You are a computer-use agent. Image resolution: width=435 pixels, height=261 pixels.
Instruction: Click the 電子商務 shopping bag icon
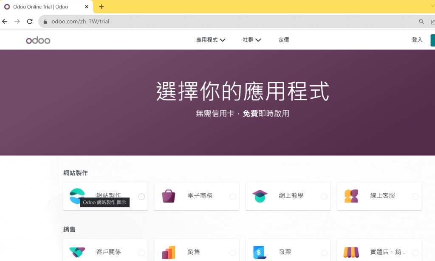point(168,196)
